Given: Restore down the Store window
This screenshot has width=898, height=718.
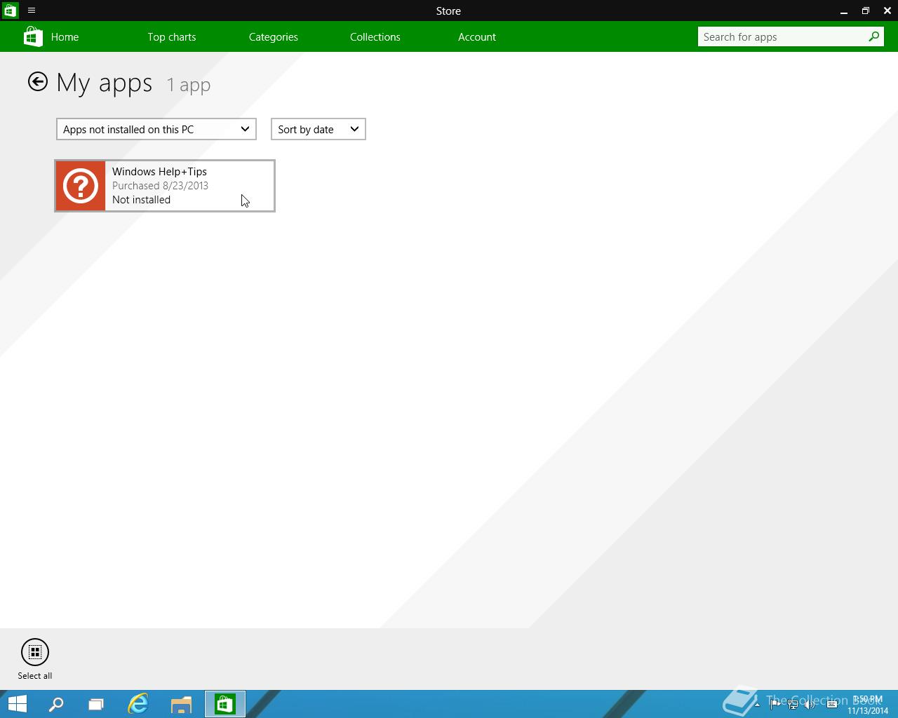Looking at the screenshot, I should coord(865,11).
